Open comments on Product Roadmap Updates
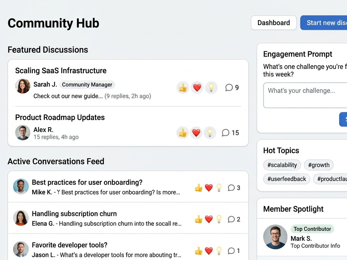This screenshot has width=347, height=260. click(x=230, y=133)
